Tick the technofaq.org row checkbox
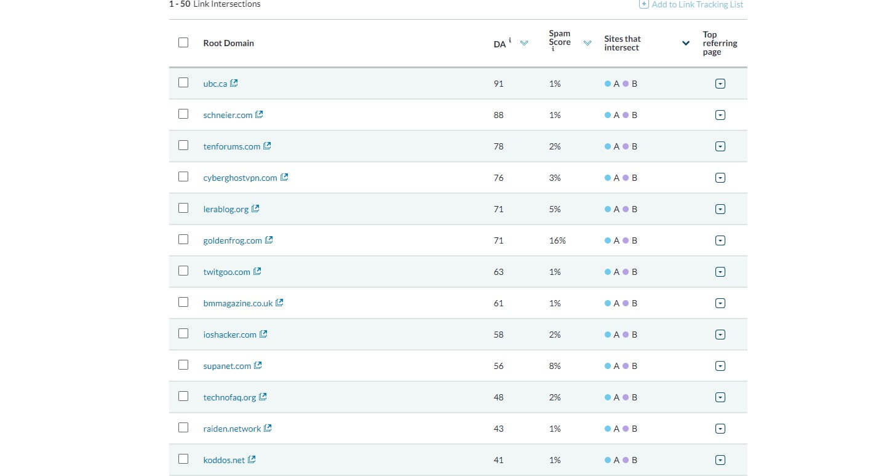This screenshot has height=476, width=884. 183,396
